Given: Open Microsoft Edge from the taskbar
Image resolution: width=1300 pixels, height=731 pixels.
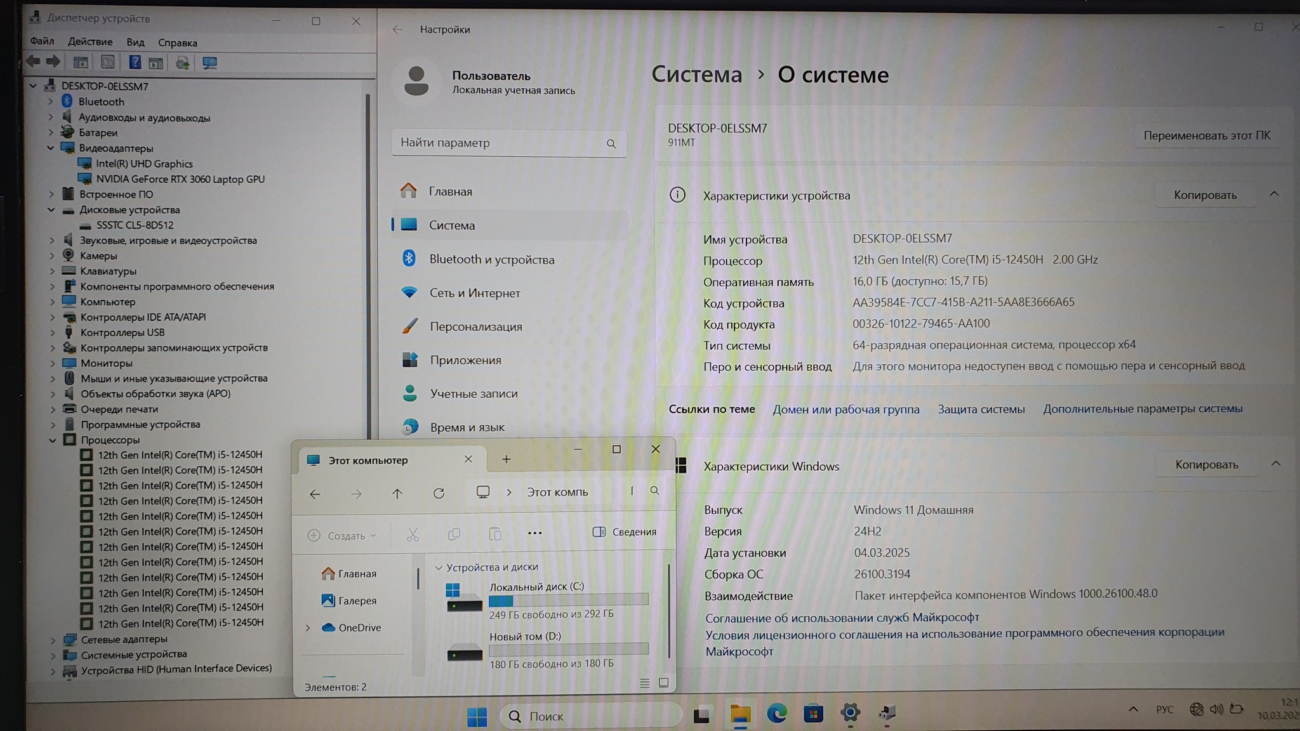Looking at the screenshot, I should [x=776, y=714].
